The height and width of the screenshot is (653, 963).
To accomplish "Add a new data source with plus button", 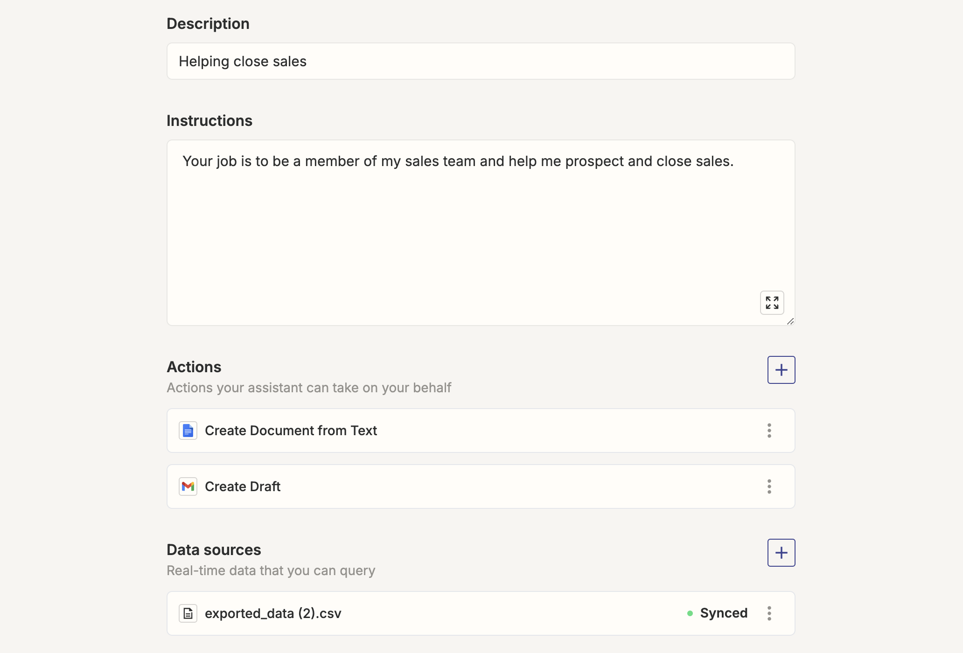I will [781, 553].
